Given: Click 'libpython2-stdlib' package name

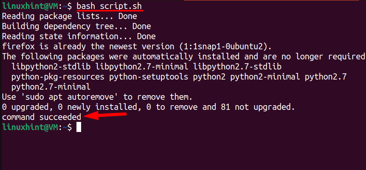Looking at the screenshot, I should 51,67.
